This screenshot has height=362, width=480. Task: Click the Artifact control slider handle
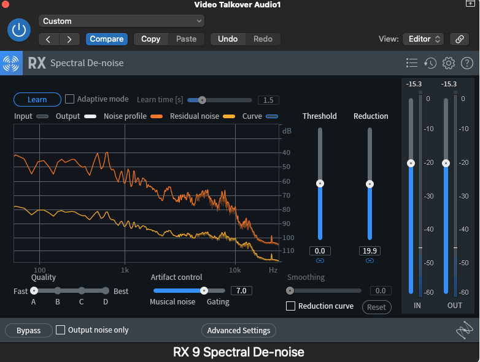click(x=204, y=290)
